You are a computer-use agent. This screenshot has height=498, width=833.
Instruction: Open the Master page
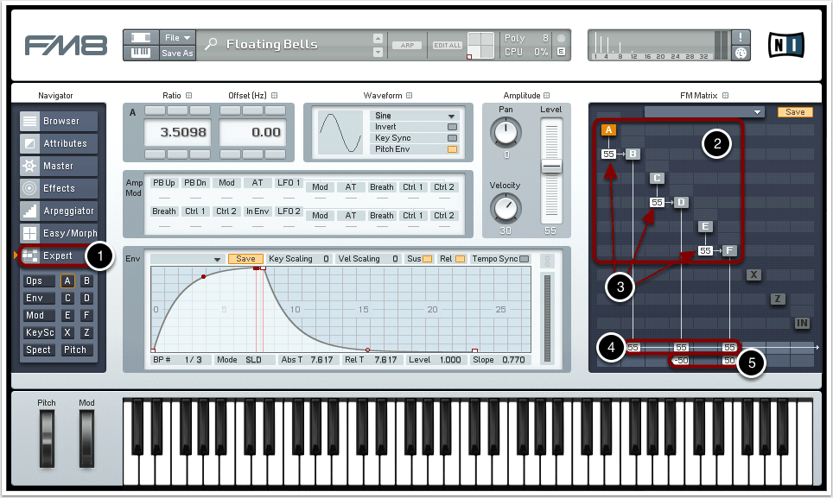pyautogui.click(x=59, y=166)
